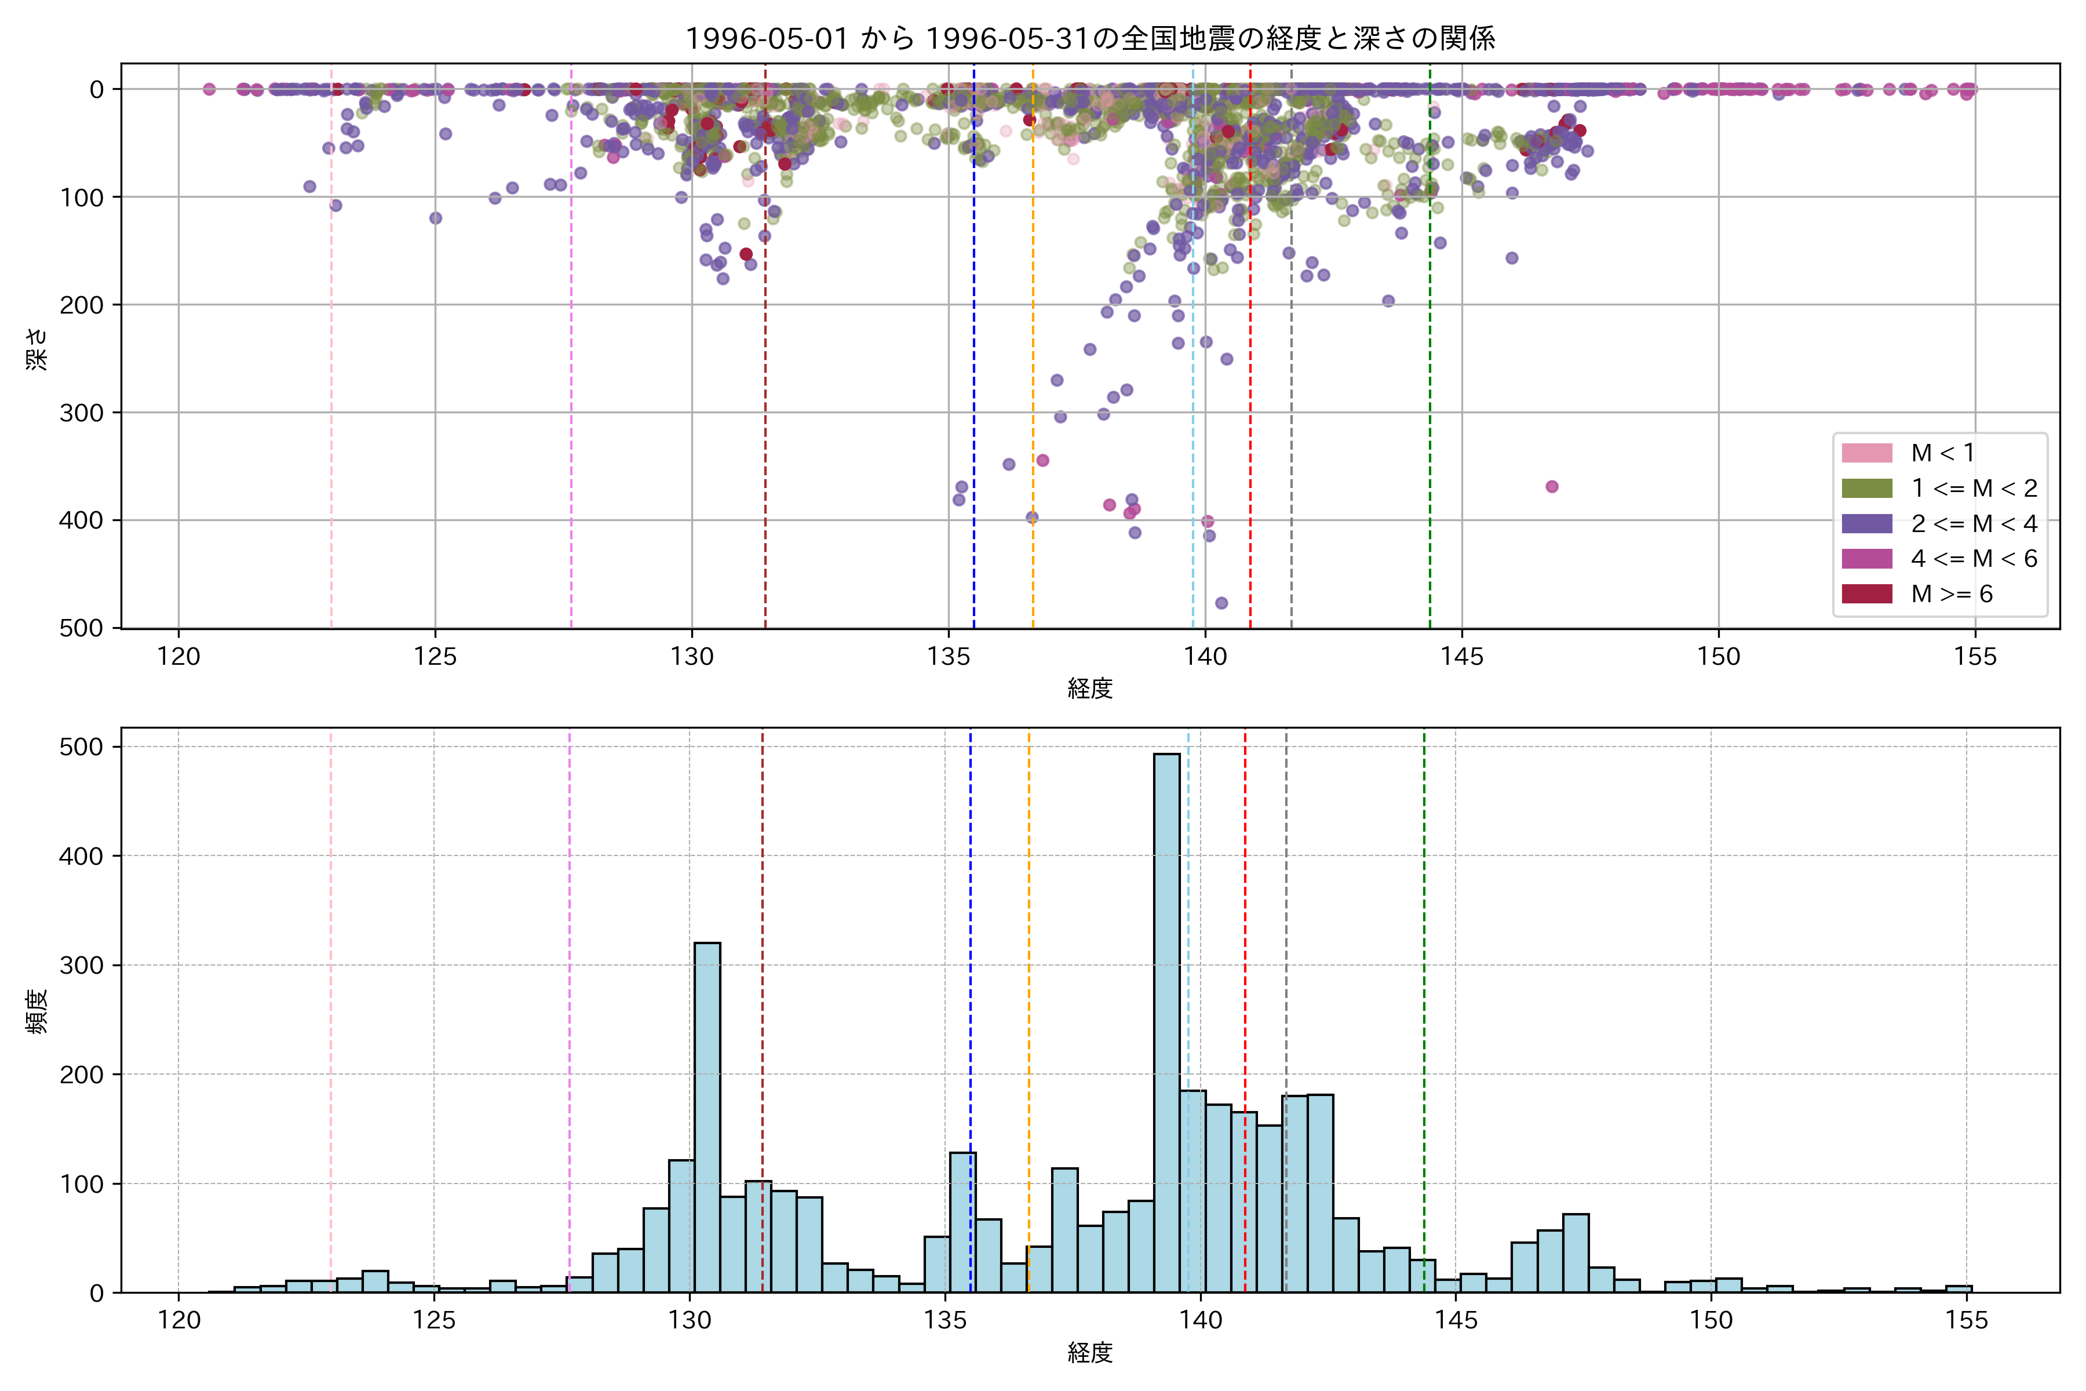
Task: Click the 経度 label under the histogram
Action: pos(1090,1352)
